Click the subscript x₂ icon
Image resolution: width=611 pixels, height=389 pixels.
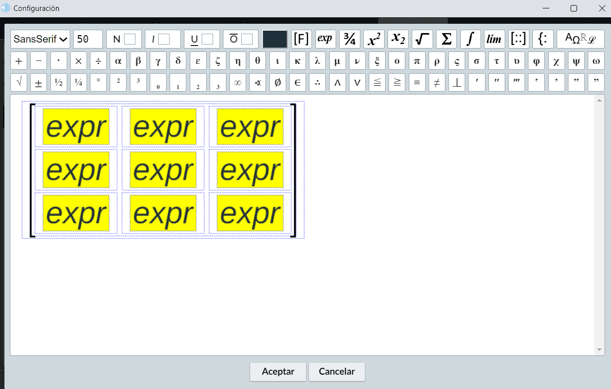[398, 39]
